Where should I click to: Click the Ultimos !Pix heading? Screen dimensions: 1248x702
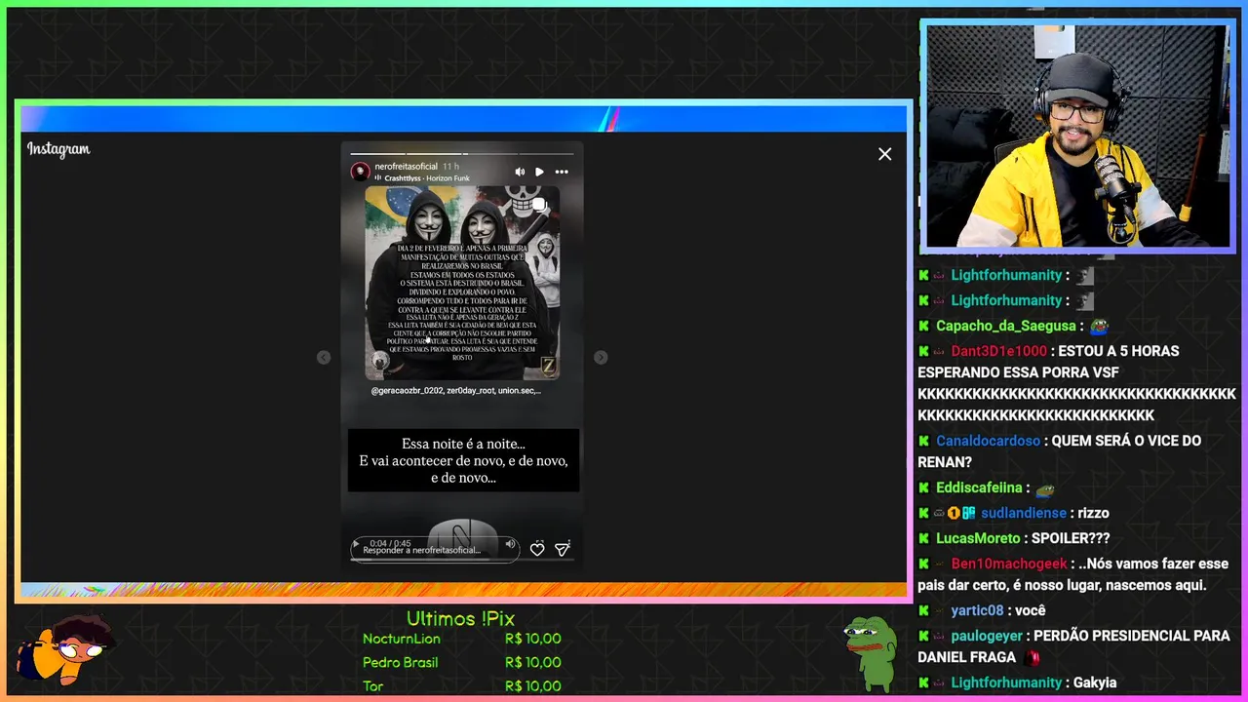click(x=460, y=618)
